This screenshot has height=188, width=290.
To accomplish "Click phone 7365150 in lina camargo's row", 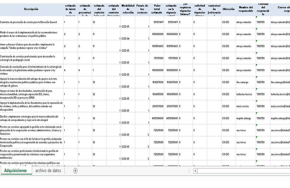I will pos(263,82).
